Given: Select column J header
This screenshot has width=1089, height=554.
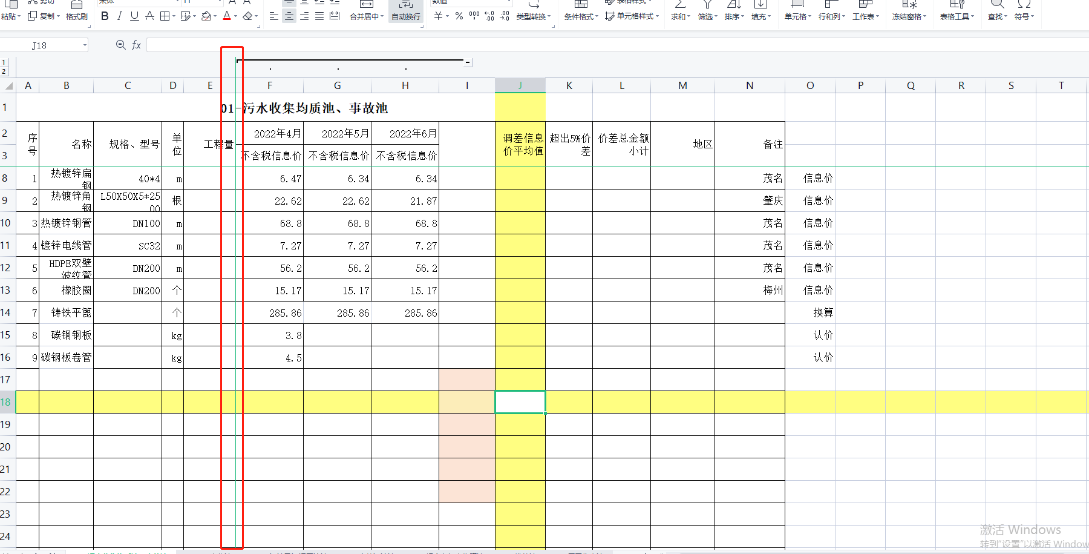Looking at the screenshot, I should pyautogui.click(x=520, y=85).
